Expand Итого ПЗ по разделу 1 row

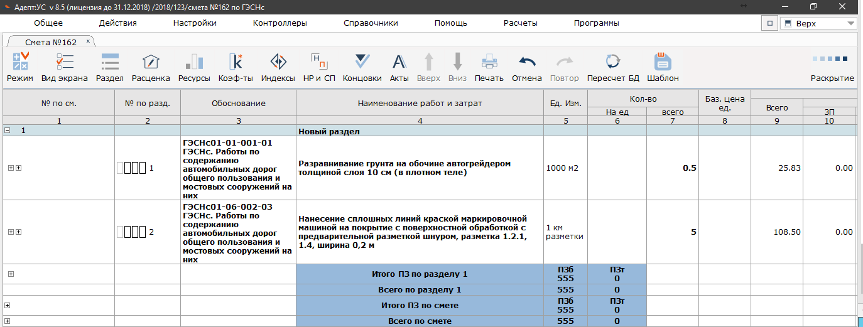click(x=11, y=274)
